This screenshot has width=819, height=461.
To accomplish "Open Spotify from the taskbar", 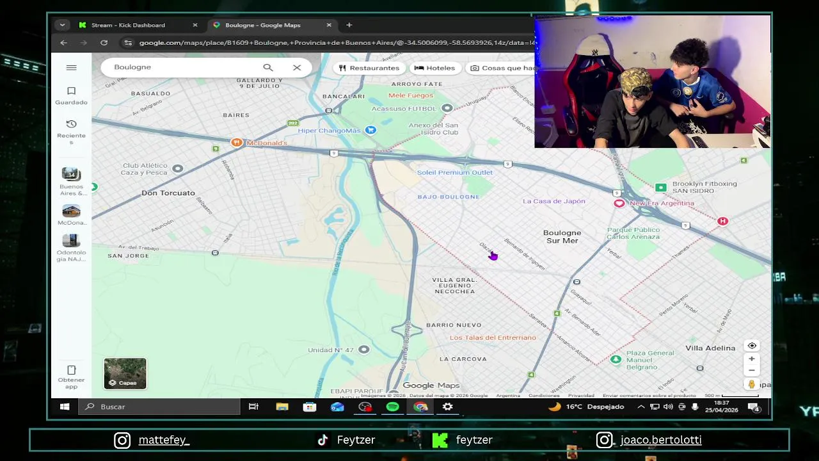I will 392,407.
